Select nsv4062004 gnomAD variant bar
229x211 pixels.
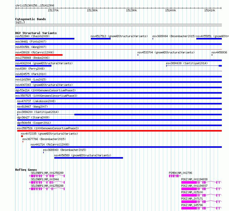click(x=33, y=66)
